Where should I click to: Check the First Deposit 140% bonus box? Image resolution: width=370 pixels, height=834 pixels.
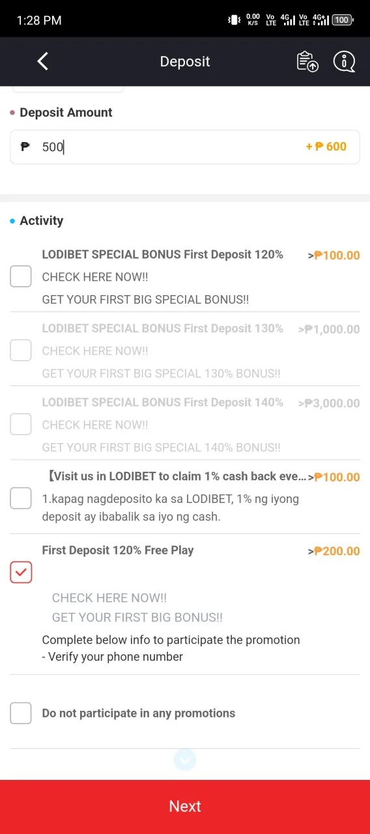tap(21, 424)
